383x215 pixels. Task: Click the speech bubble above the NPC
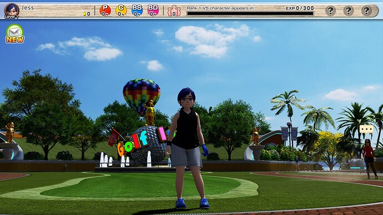pyautogui.click(x=366, y=129)
